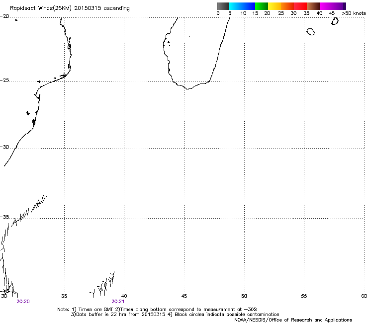The height and width of the screenshot is (323, 368).
Task: Click the orange 25-30 knots color band
Action: (287, 6)
